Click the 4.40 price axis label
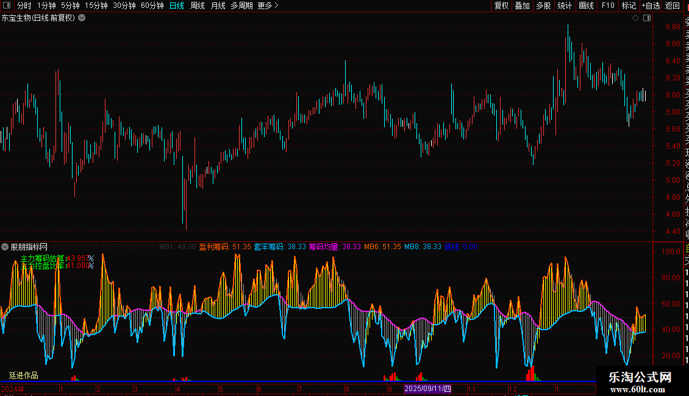The height and width of the screenshot is (396, 689). (673, 232)
